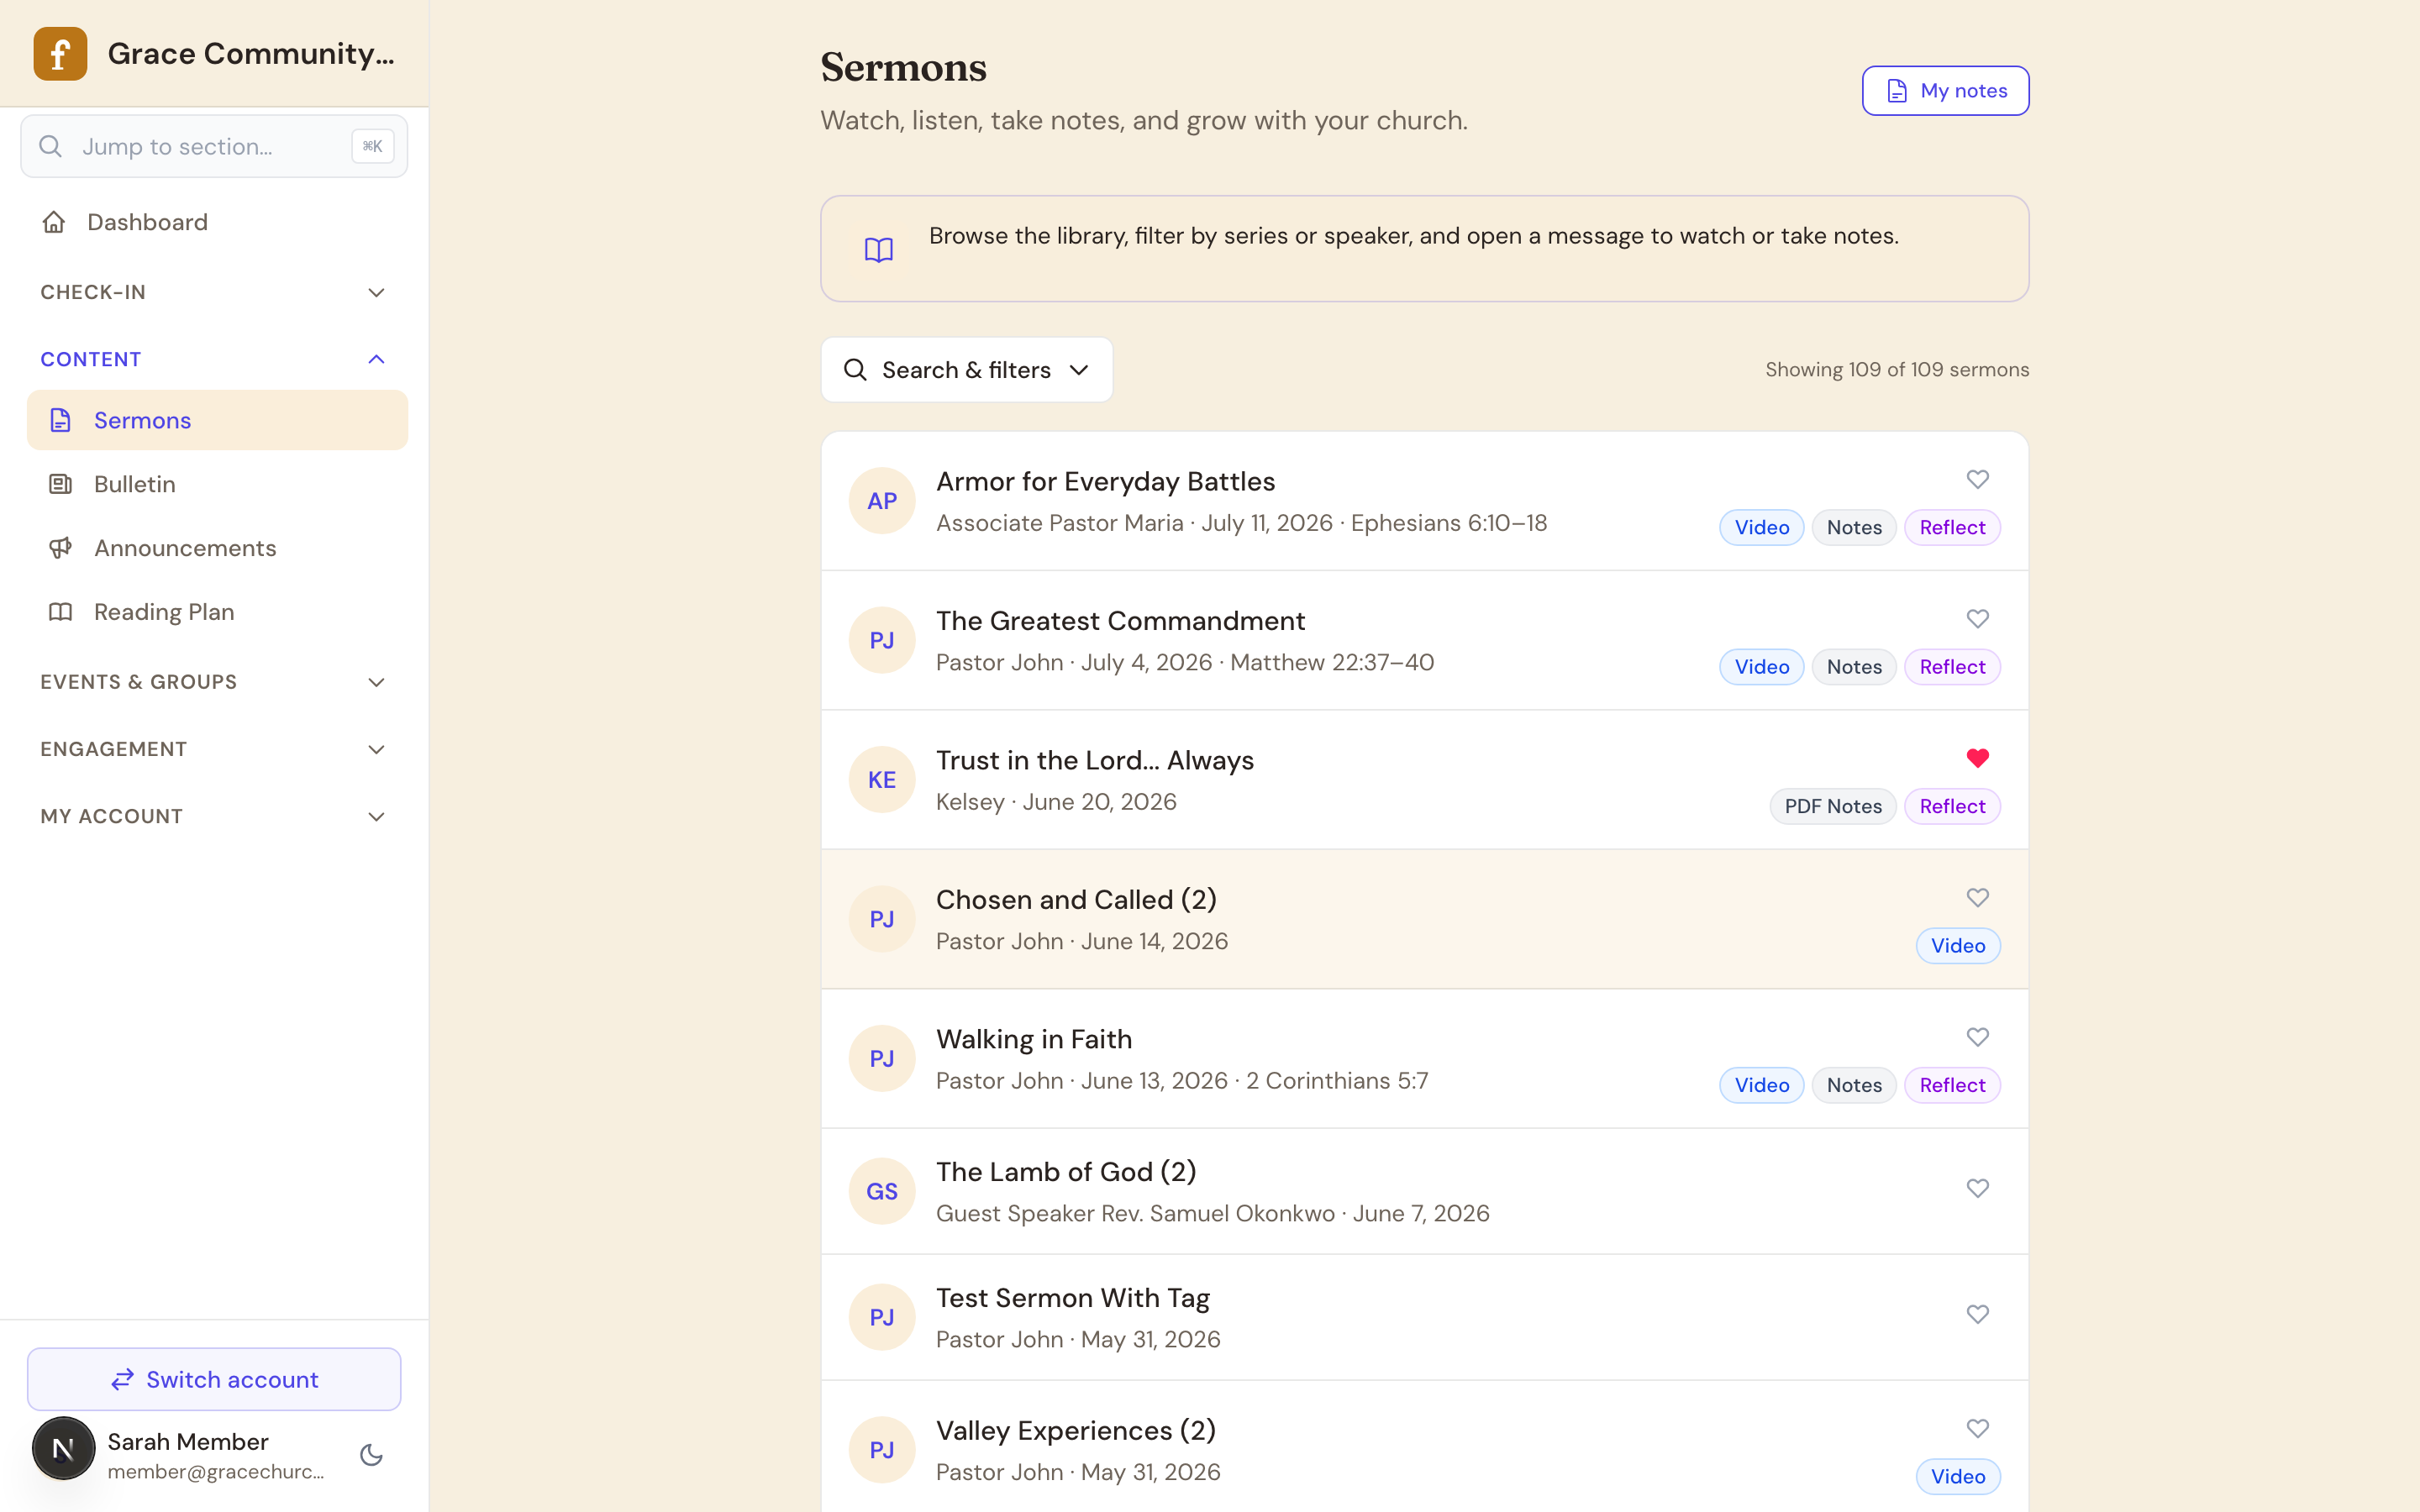2420x1512 pixels.
Task: Collapse the CONTENT sidebar section
Action: click(214, 359)
